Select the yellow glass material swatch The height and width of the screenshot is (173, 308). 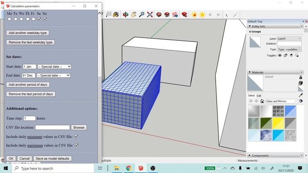pyautogui.click(x=278, y=123)
